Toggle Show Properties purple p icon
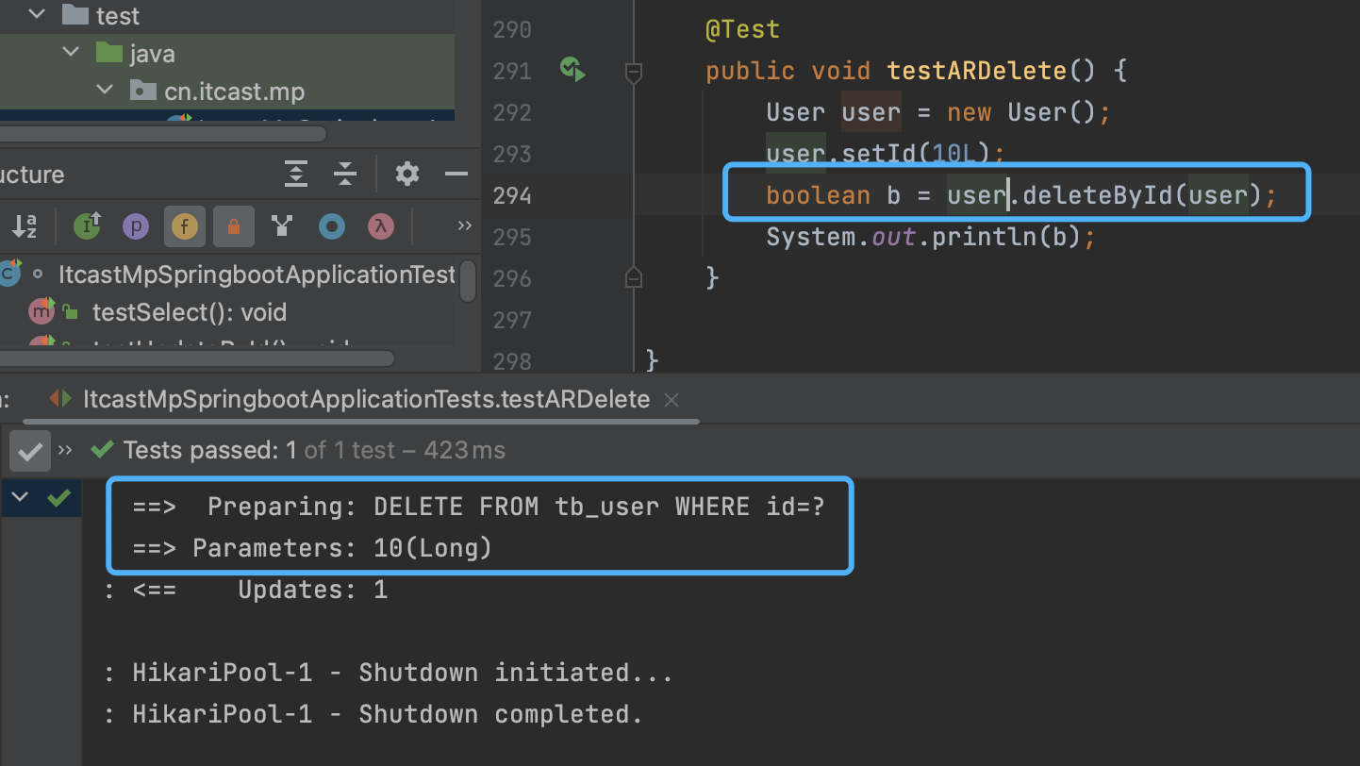The width and height of the screenshot is (1360, 766). pos(136,226)
